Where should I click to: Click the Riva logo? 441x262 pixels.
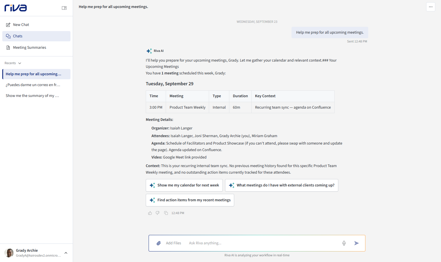[x=16, y=8]
